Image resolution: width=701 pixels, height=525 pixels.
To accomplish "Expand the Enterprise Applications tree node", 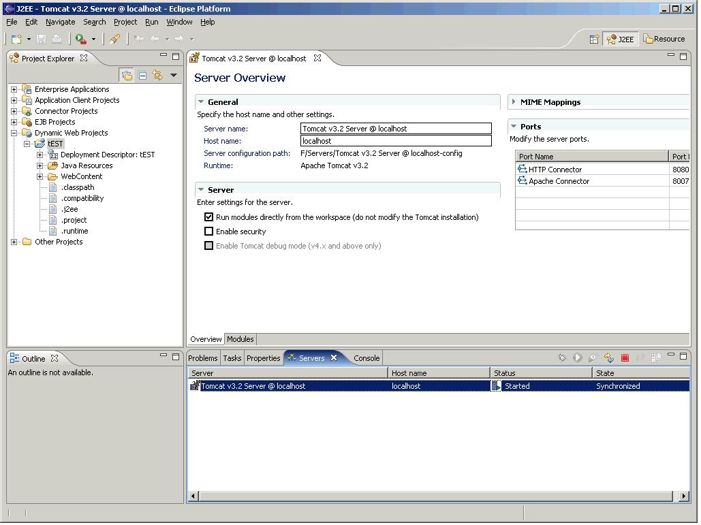I will pos(14,89).
